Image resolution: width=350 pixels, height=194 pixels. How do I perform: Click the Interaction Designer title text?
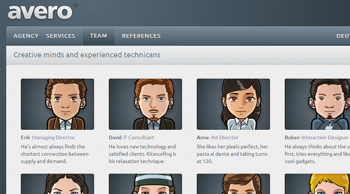[x=325, y=138]
